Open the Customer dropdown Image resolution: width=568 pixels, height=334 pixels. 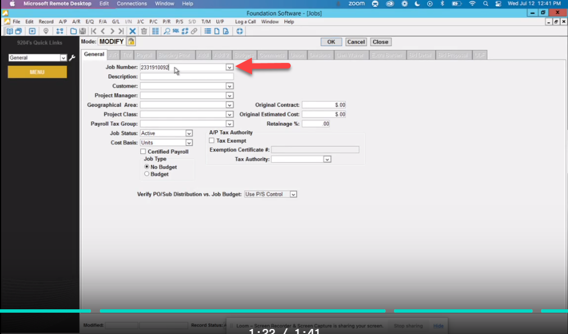coord(228,86)
